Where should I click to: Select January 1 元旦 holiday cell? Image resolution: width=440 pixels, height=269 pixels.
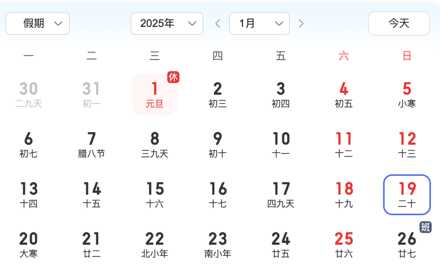point(155,94)
